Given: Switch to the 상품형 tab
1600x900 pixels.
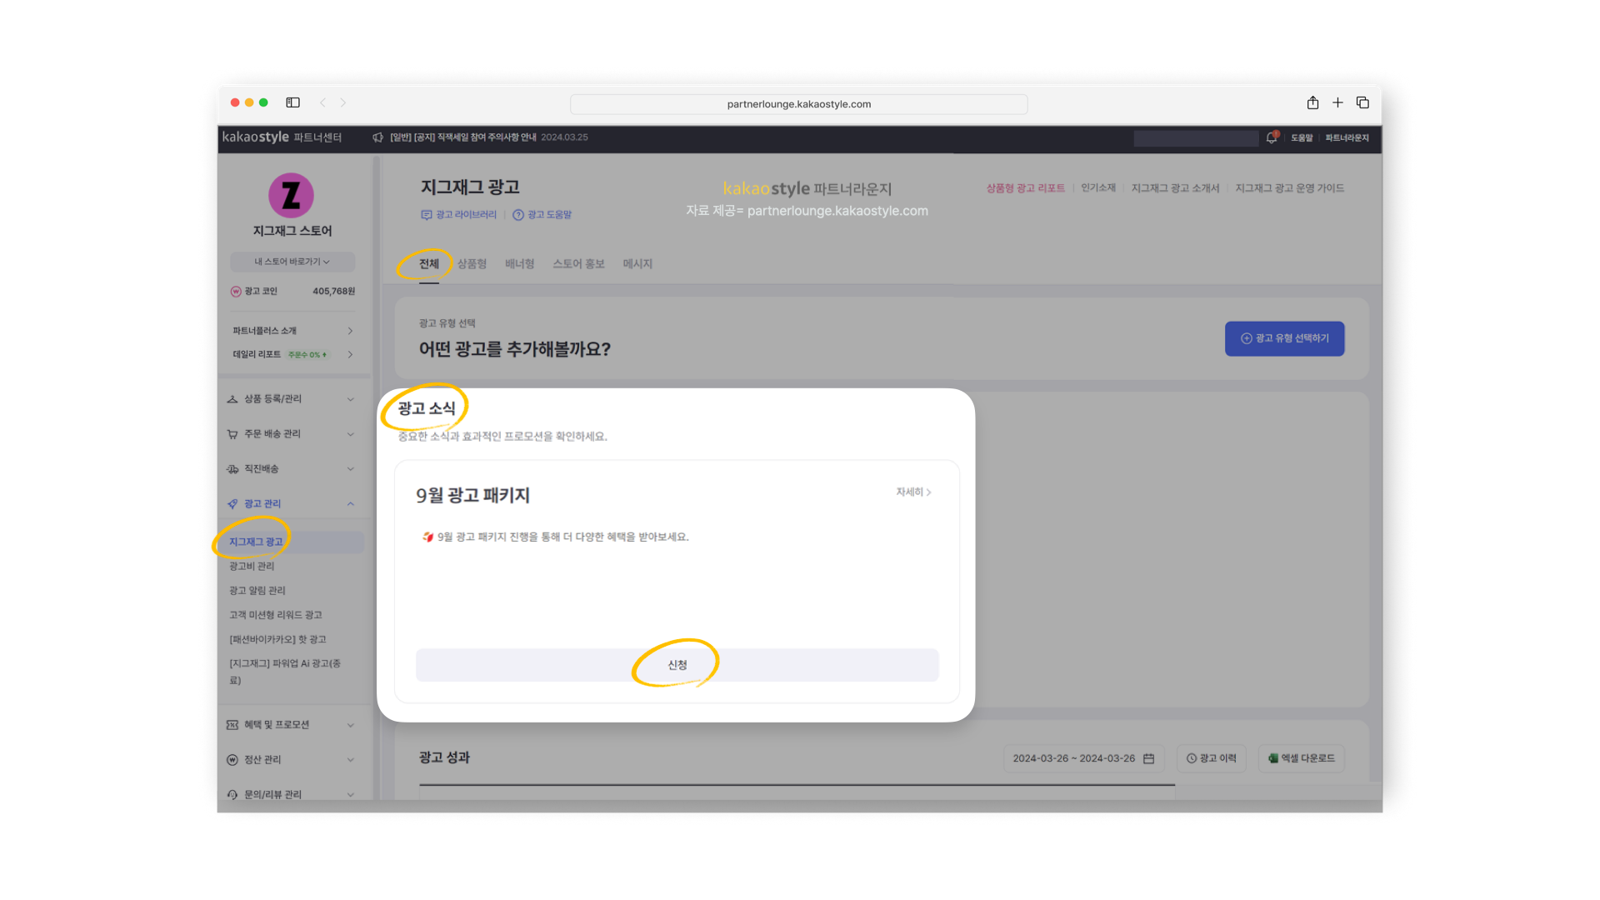Looking at the screenshot, I should (x=472, y=264).
